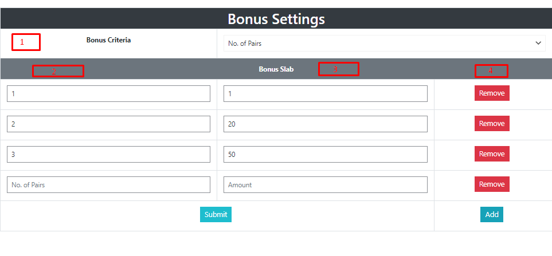This screenshot has height=256, width=552.
Task: Remove the first bonus slab row
Action: [x=492, y=93]
